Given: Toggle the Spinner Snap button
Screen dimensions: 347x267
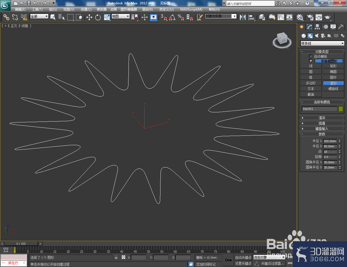Looking at the screenshot, I should point(189,17).
